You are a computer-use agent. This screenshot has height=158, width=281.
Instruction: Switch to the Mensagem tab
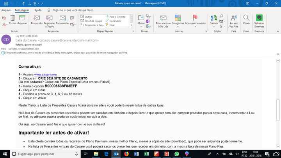(x=22, y=10)
